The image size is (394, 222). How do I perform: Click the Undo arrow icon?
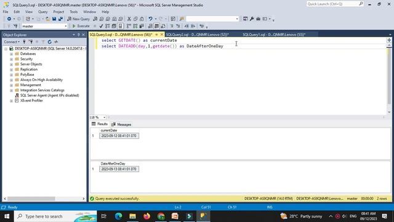150,19
